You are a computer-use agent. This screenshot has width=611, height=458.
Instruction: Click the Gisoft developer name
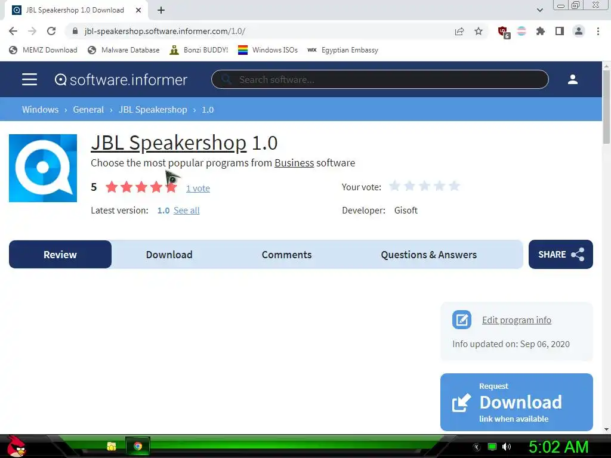pos(406,211)
